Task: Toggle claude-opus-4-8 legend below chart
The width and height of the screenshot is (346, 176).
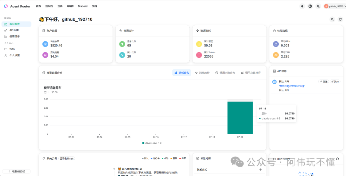Action: pyautogui.click(x=152, y=143)
